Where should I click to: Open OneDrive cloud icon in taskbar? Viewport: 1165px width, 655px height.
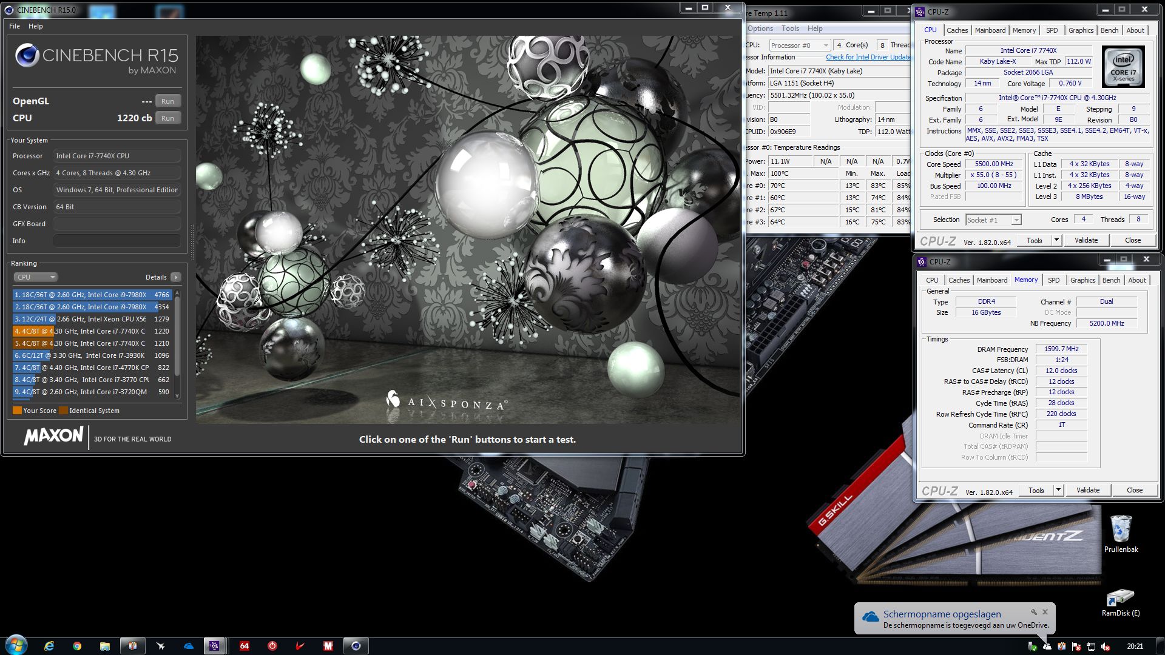tap(189, 646)
